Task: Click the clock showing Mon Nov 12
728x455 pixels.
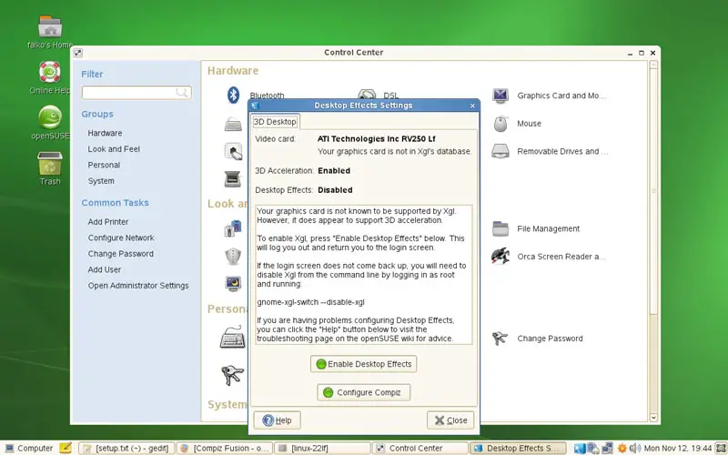Action: [x=678, y=448]
